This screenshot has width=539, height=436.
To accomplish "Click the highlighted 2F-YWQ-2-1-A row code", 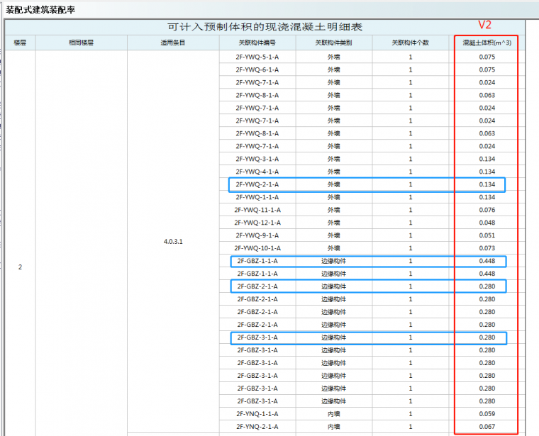I will [257, 184].
